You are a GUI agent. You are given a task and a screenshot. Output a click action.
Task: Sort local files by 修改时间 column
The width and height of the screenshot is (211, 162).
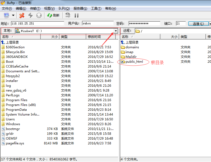coord(94,37)
